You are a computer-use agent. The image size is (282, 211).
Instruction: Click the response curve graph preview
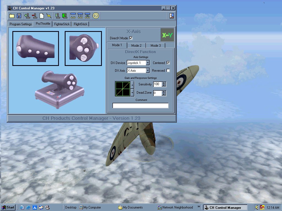tap(123, 89)
